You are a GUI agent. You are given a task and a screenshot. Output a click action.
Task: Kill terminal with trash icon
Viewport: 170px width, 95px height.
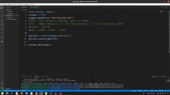(x=164, y=77)
